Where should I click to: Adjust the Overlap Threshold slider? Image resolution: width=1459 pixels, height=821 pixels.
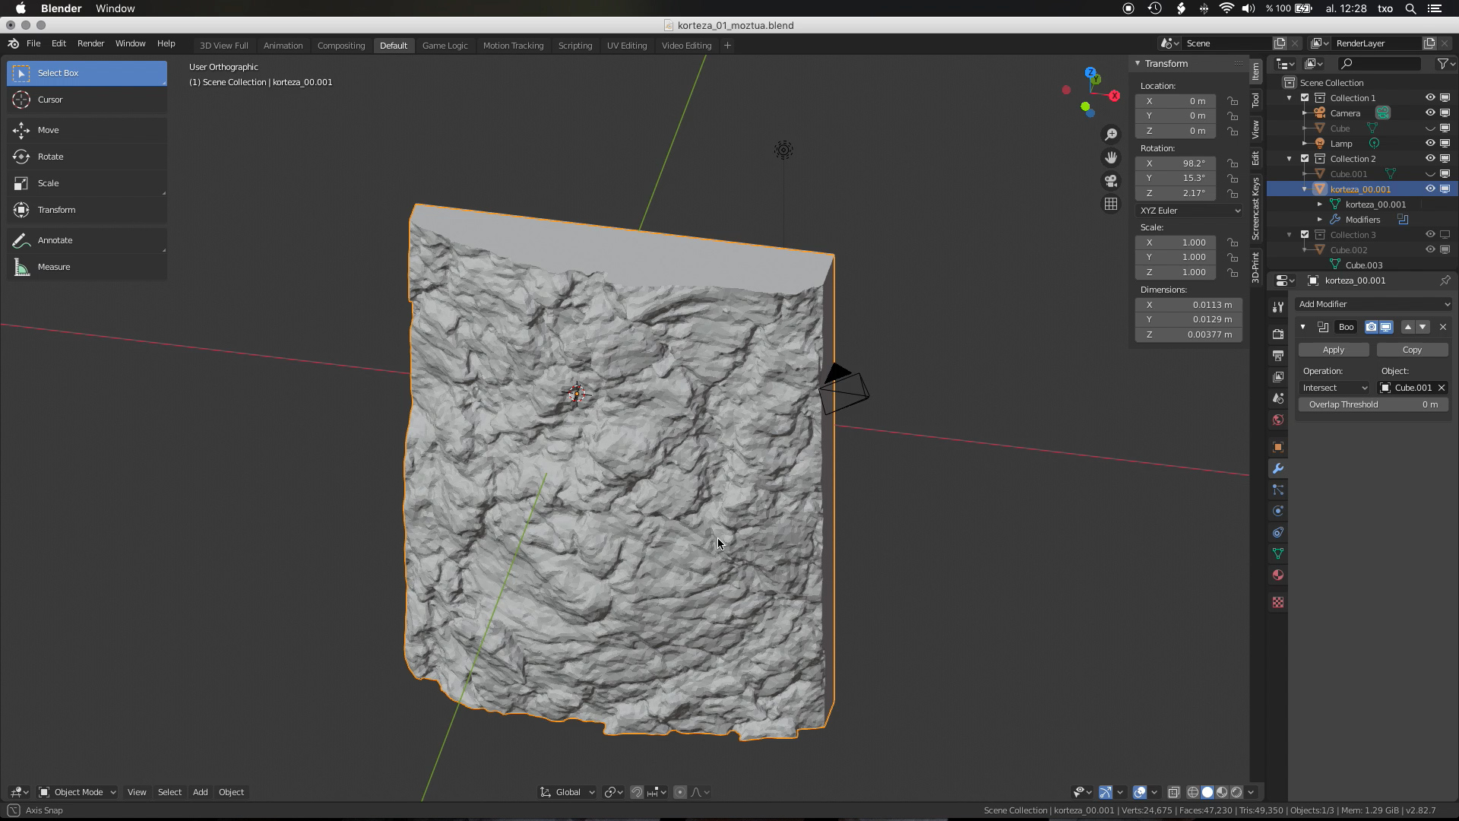coord(1372,404)
